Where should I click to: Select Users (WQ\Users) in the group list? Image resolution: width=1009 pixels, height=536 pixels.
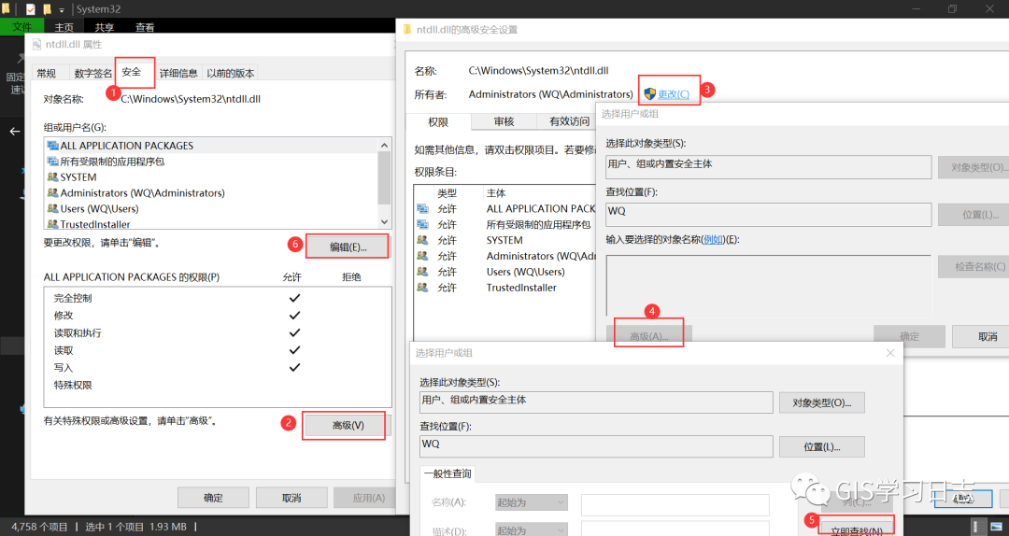(x=212, y=208)
